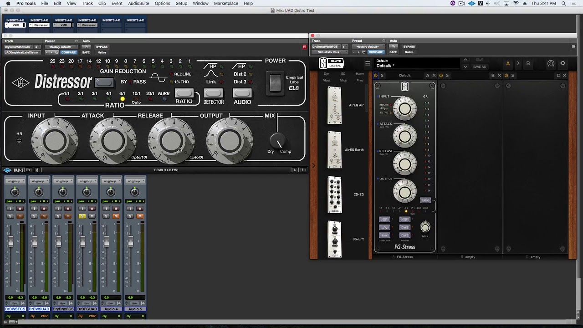Remove module from Slate rack slot A

click(434, 76)
